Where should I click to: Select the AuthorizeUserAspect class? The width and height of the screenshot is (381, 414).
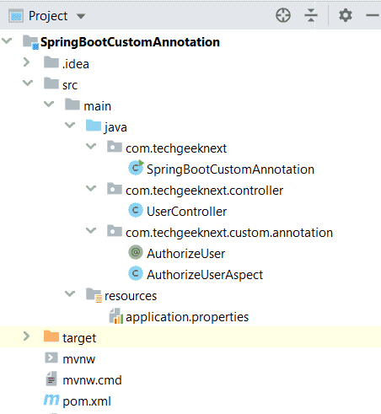click(205, 275)
